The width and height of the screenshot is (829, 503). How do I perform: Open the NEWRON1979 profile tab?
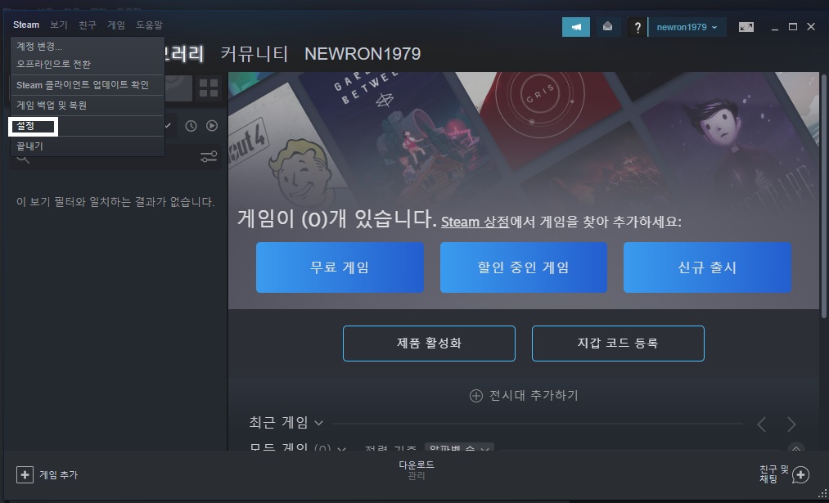pyautogui.click(x=363, y=54)
